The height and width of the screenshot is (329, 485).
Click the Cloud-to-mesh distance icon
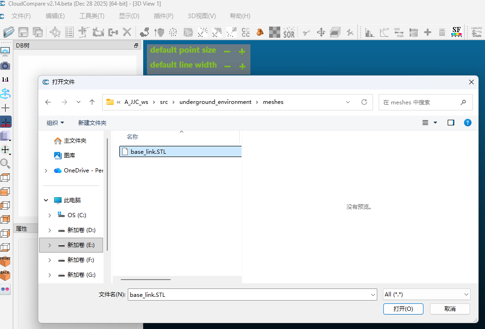pyautogui.click(x=217, y=32)
